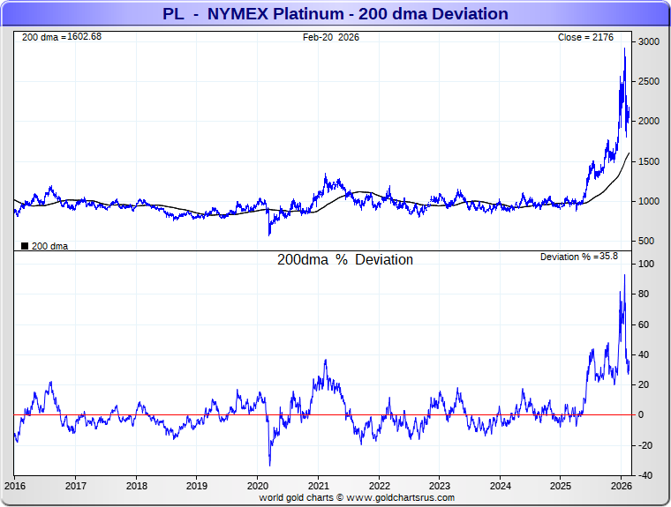Click the 2026 x-axis year label
671x507 pixels.
621,485
